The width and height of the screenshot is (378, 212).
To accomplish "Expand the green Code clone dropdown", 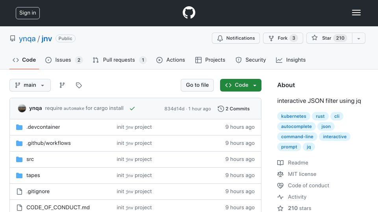I will pos(241,85).
